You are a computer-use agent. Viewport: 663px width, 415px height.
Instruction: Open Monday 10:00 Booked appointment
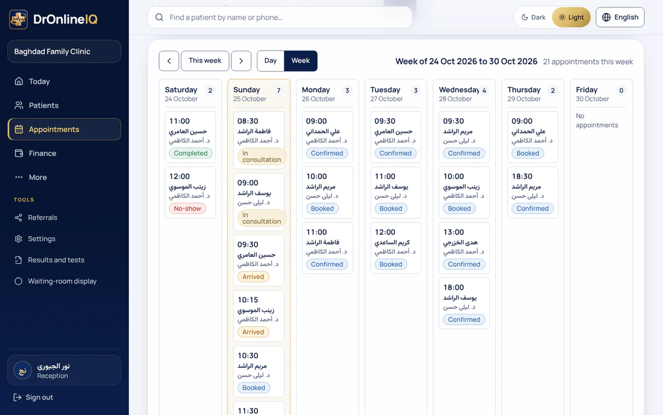[x=327, y=192]
